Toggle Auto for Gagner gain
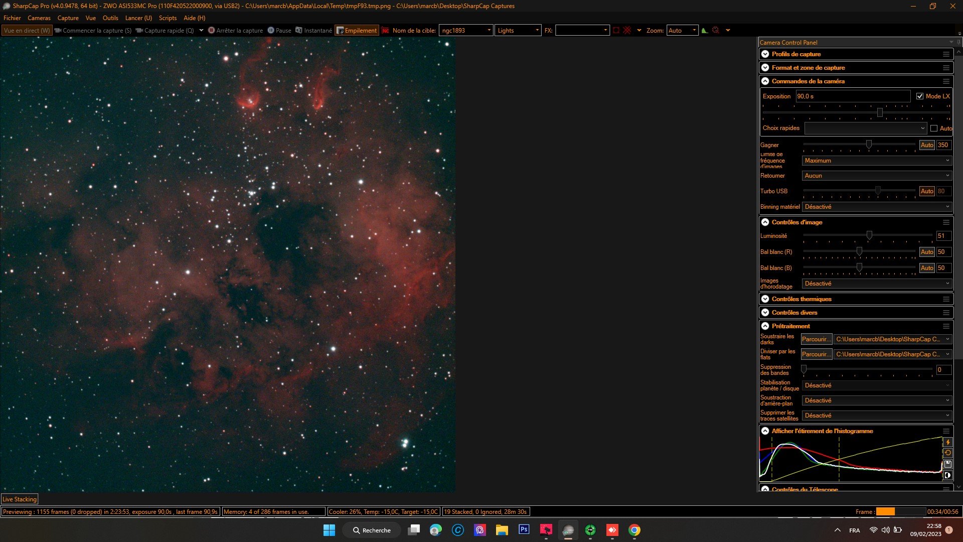This screenshot has height=542, width=963. pos(927,145)
